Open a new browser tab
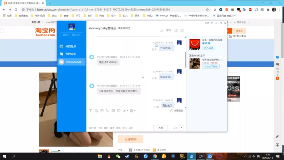This screenshot has height=160, width=284. [50, 3]
